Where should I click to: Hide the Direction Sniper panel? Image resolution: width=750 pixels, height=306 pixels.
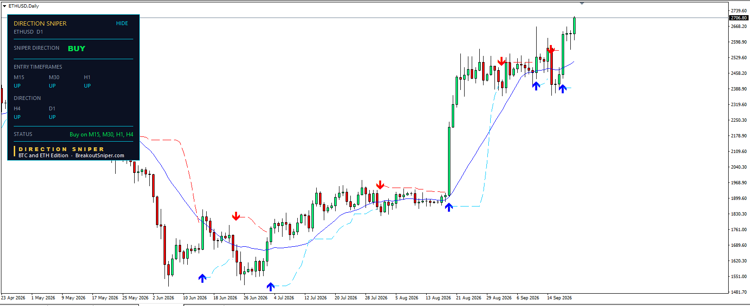pos(122,23)
